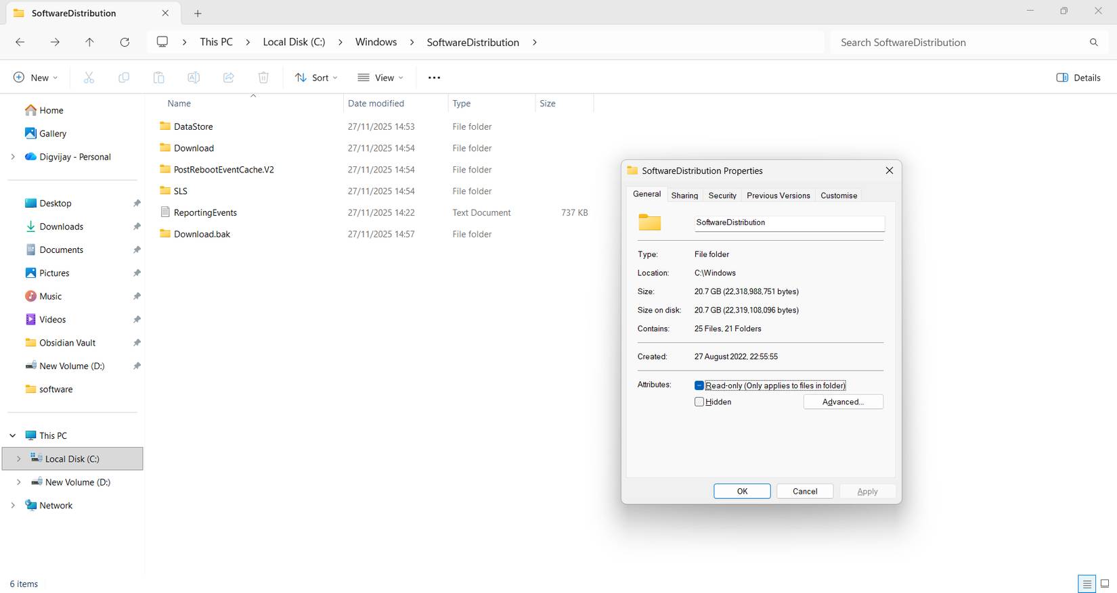Switch to details list view layout
Image resolution: width=1117 pixels, height=593 pixels.
(1087, 584)
